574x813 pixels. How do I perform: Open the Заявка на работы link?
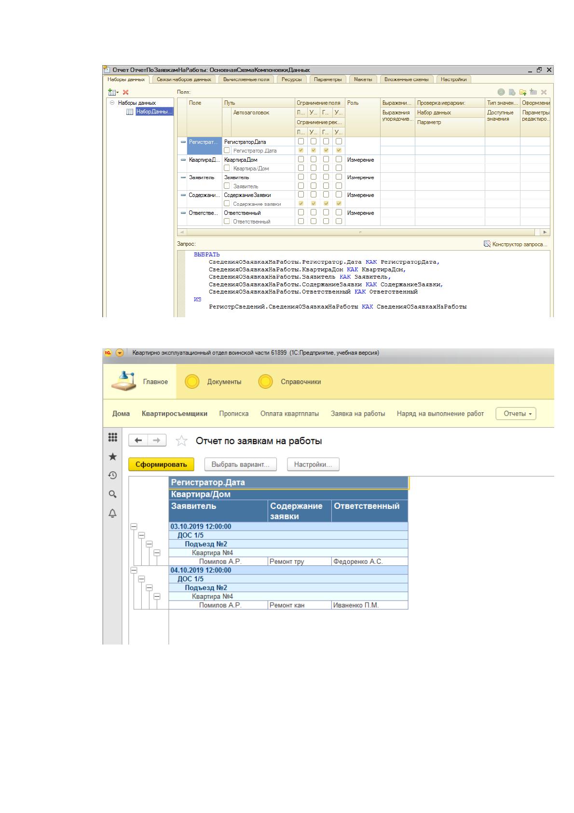358,414
